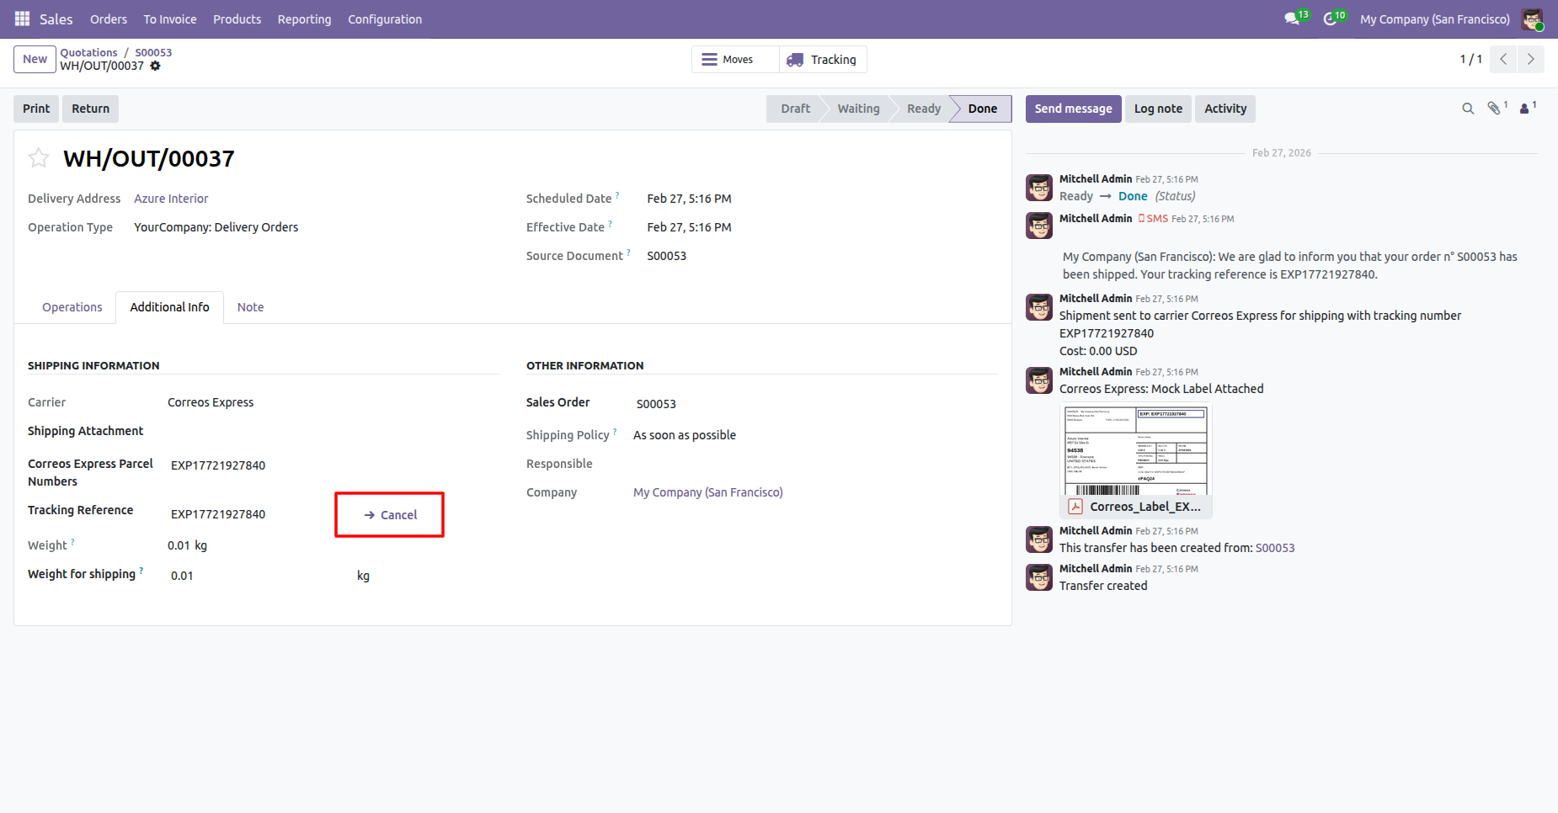Screen dimensions: 1558x813
Task: Click the Done status stage
Action: point(982,109)
